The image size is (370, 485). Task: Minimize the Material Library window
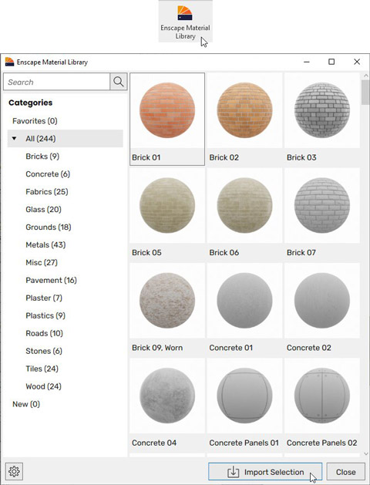tap(307, 62)
